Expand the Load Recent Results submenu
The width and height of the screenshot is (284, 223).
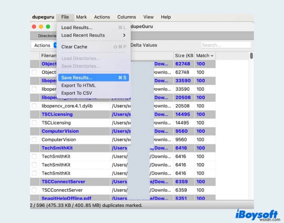click(x=93, y=35)
